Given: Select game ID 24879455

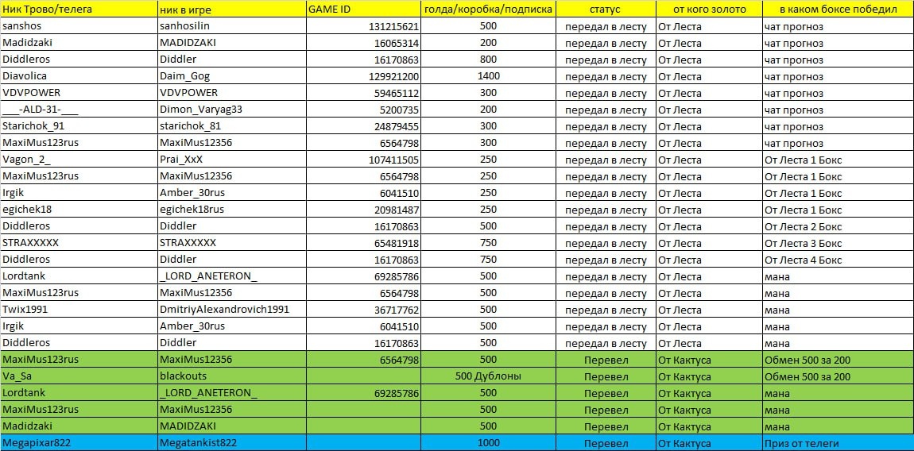Looking at the screenshot, I should point(364,126).
